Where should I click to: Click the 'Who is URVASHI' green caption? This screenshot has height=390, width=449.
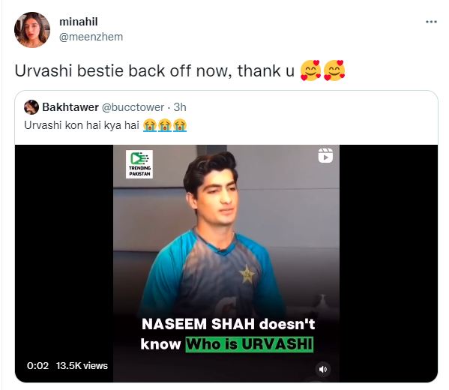pyautogui.click(x=250, y=344)
